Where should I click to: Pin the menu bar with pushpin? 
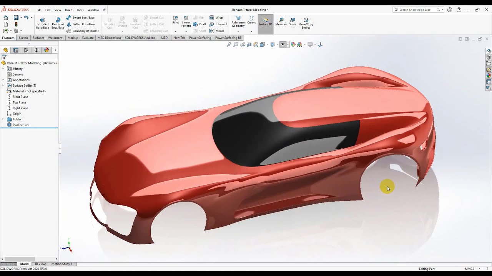pos(104,10)
